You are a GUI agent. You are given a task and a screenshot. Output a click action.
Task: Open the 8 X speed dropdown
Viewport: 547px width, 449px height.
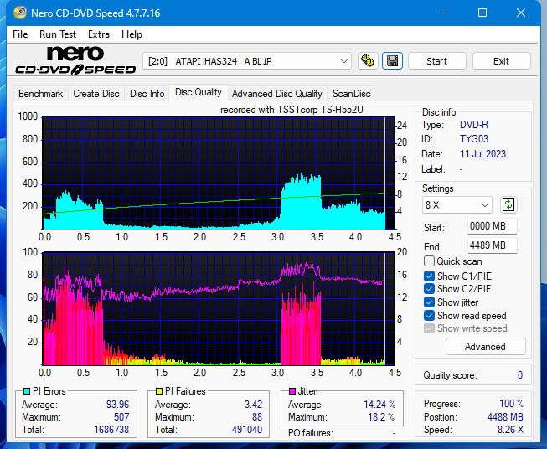click(457, 204)
